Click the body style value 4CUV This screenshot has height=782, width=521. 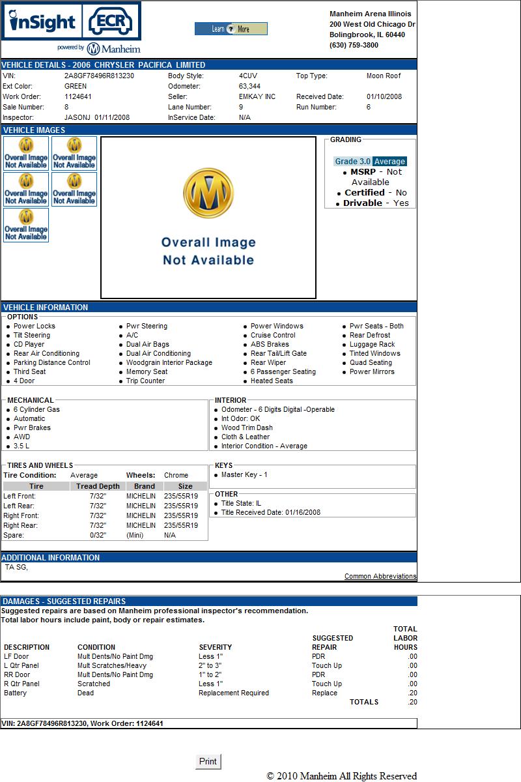pyautogui.click(x=248, y=76)
